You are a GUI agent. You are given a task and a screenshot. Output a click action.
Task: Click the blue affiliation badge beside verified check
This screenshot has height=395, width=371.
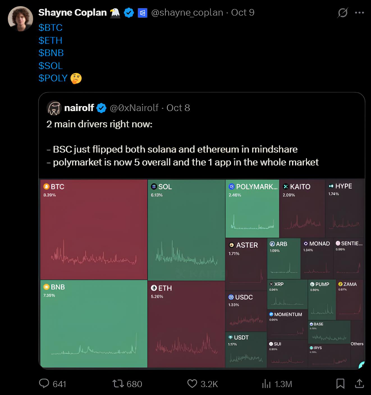click(143, 13)
